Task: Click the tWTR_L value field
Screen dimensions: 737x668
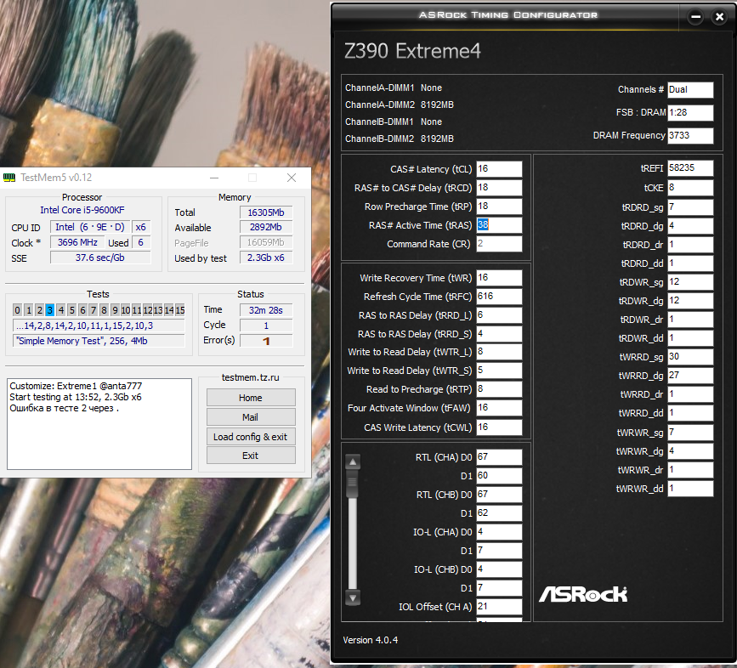Action: click(x=499, y=352)
